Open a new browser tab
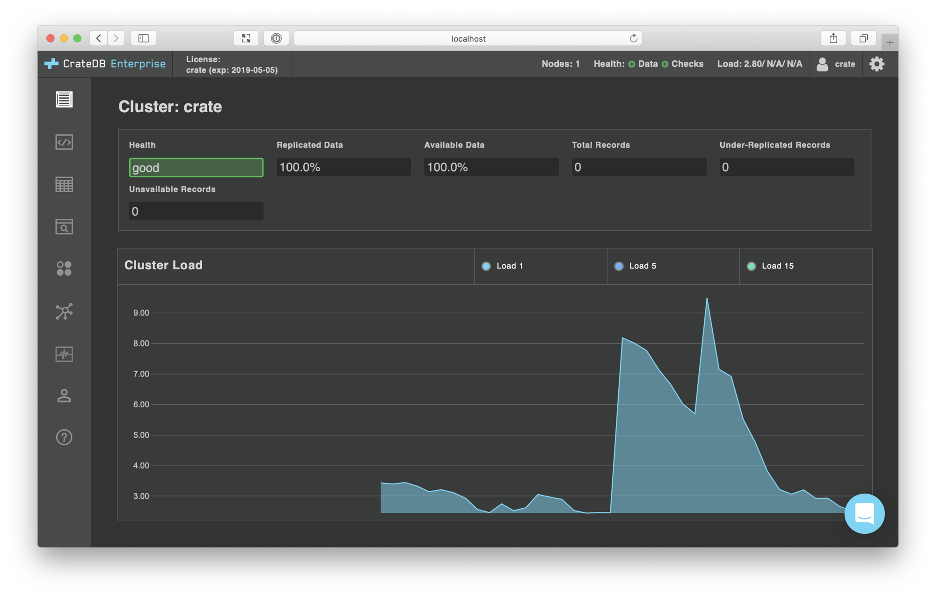Viewport: 936px width, 597px height. 889,43
